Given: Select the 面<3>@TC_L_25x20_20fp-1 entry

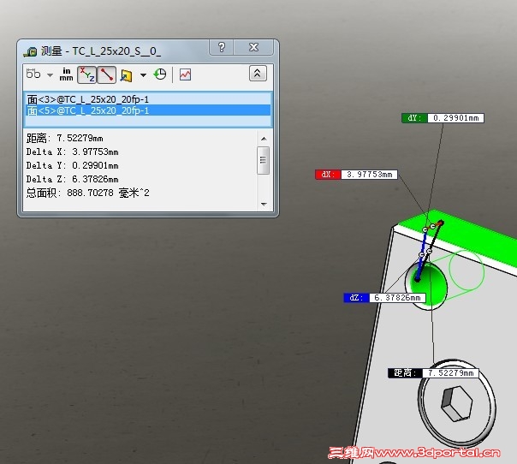Looking at the screenshot, I should [x=148, y=99].
